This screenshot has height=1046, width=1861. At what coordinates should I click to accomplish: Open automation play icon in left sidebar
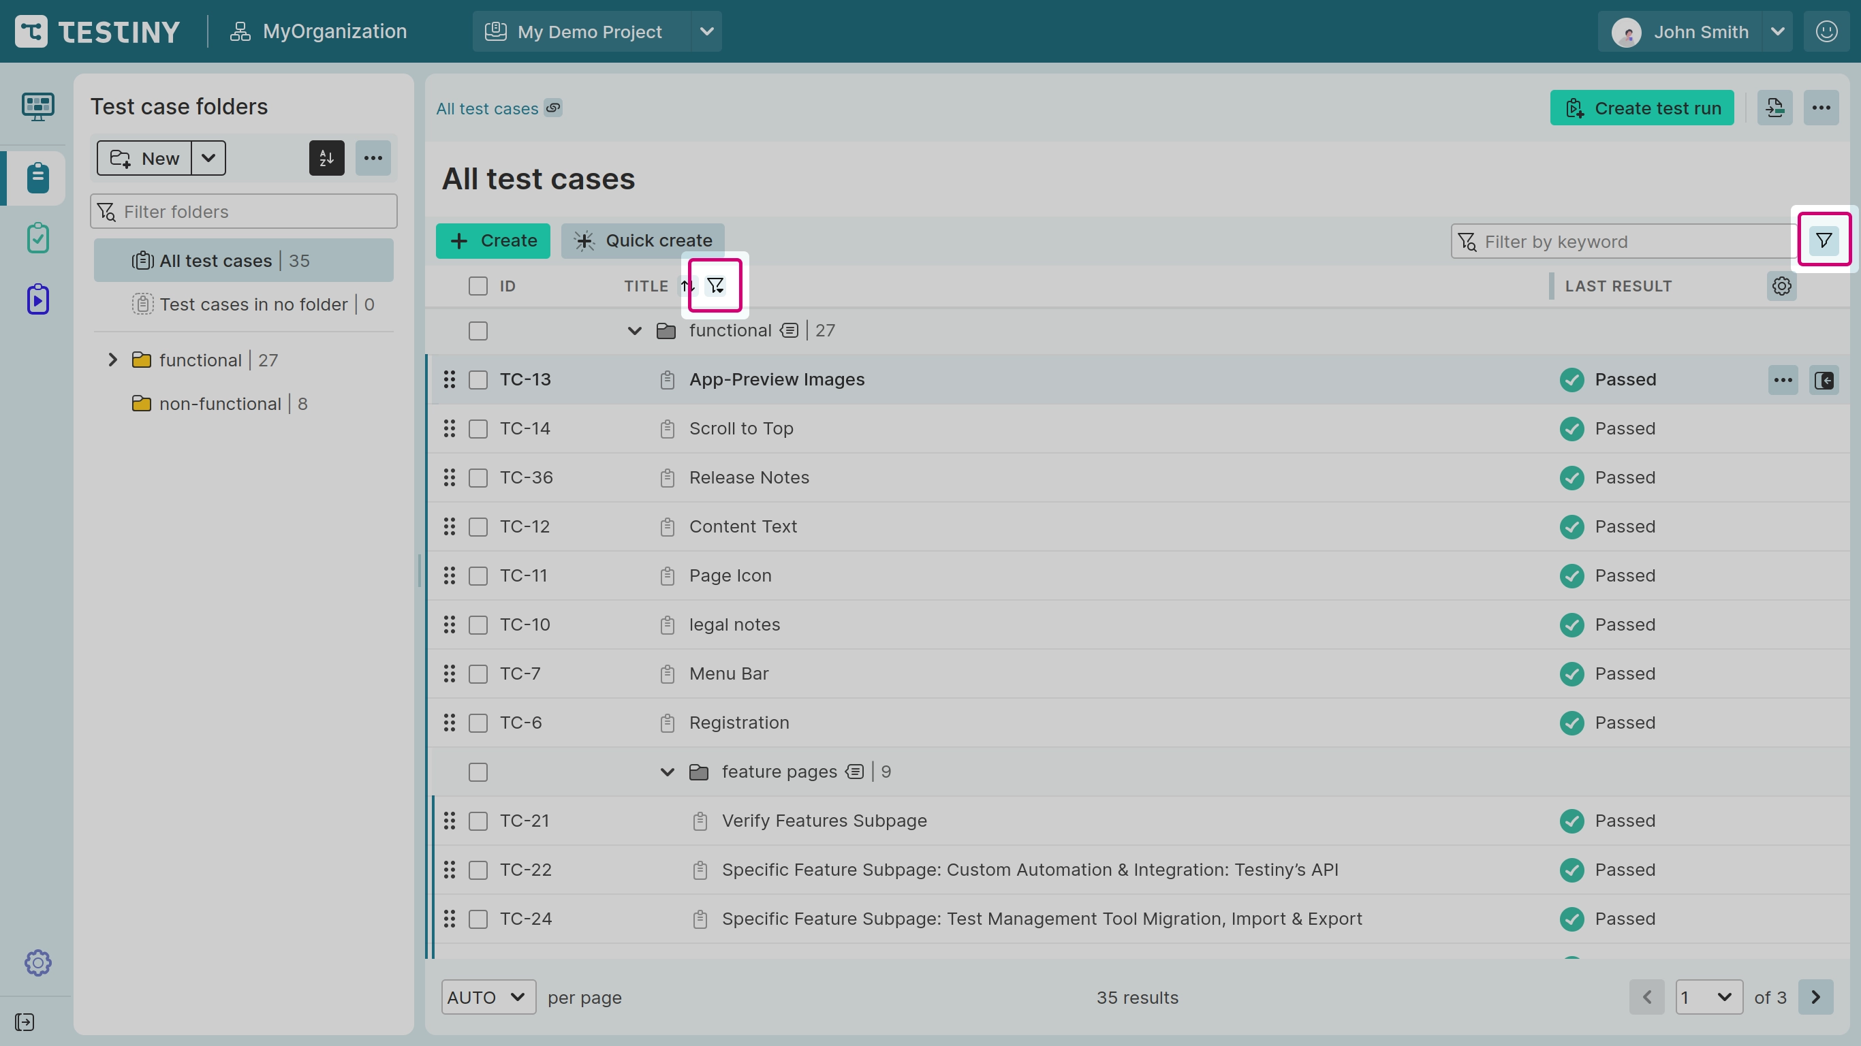(x=37, y=299)
